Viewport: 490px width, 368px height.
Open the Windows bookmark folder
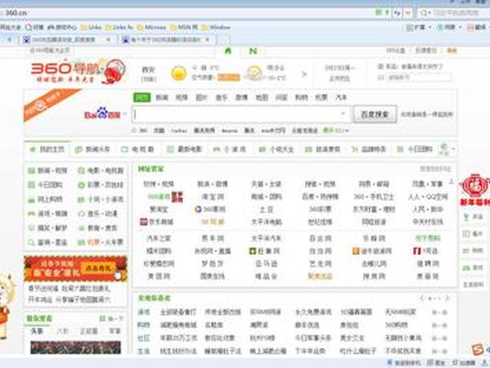216,28
